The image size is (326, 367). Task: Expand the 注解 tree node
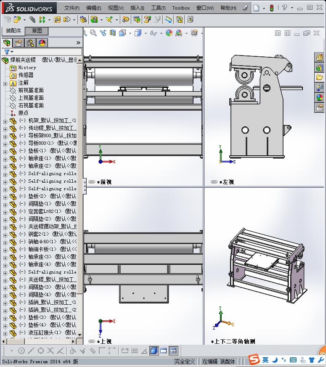pyautogui.click(x=5, y=84)
